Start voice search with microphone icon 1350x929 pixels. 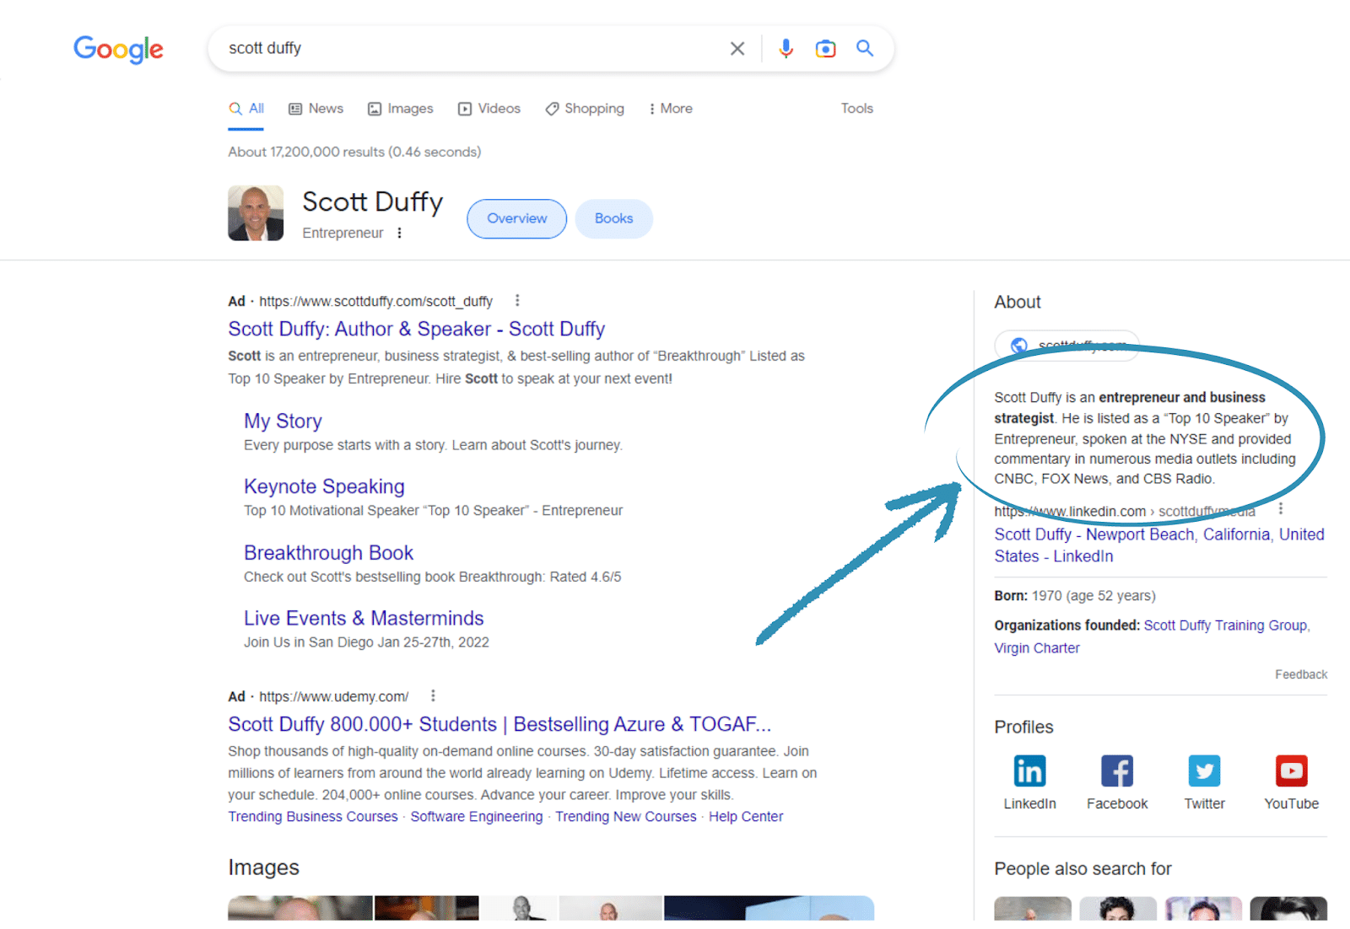click(786, 48)
